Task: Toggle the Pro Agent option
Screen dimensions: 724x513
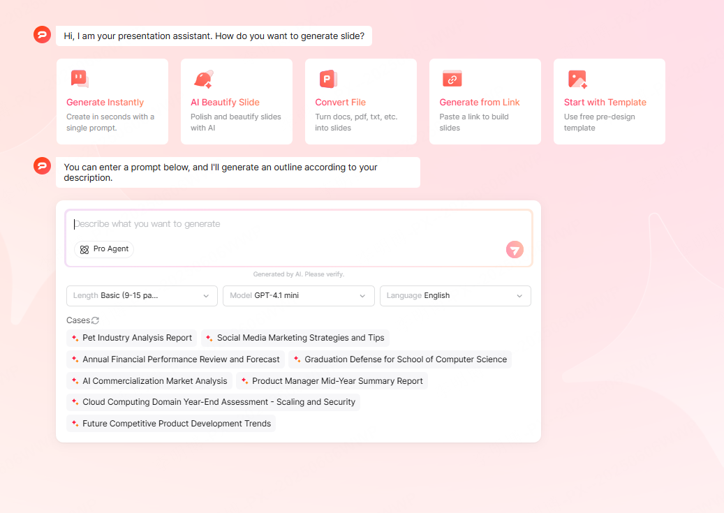Action: point(103,248)
